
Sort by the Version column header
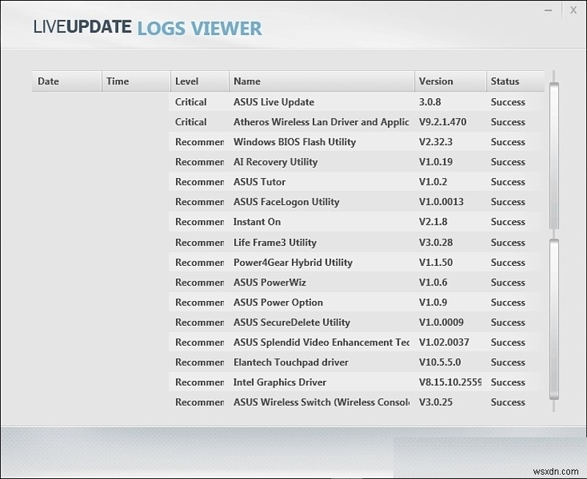[451, 81]
